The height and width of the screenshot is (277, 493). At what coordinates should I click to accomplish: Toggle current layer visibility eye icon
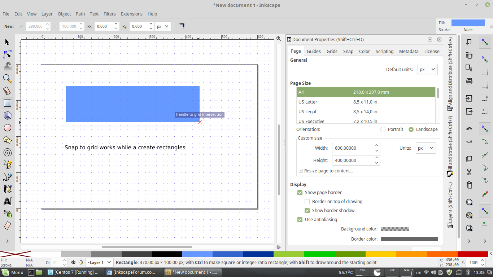coord(73,263)
